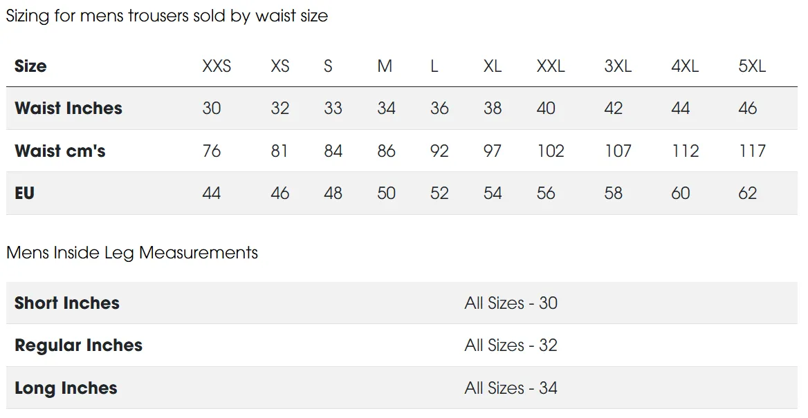Click the M size column header
The width and height of the screenshot is (808, 418).
point(385,66)
